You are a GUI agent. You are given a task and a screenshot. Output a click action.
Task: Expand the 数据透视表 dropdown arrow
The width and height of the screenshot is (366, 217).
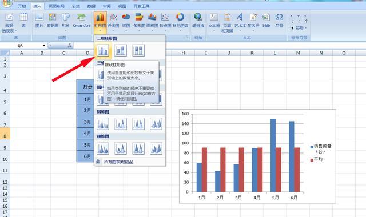click(x=16, y=31)
